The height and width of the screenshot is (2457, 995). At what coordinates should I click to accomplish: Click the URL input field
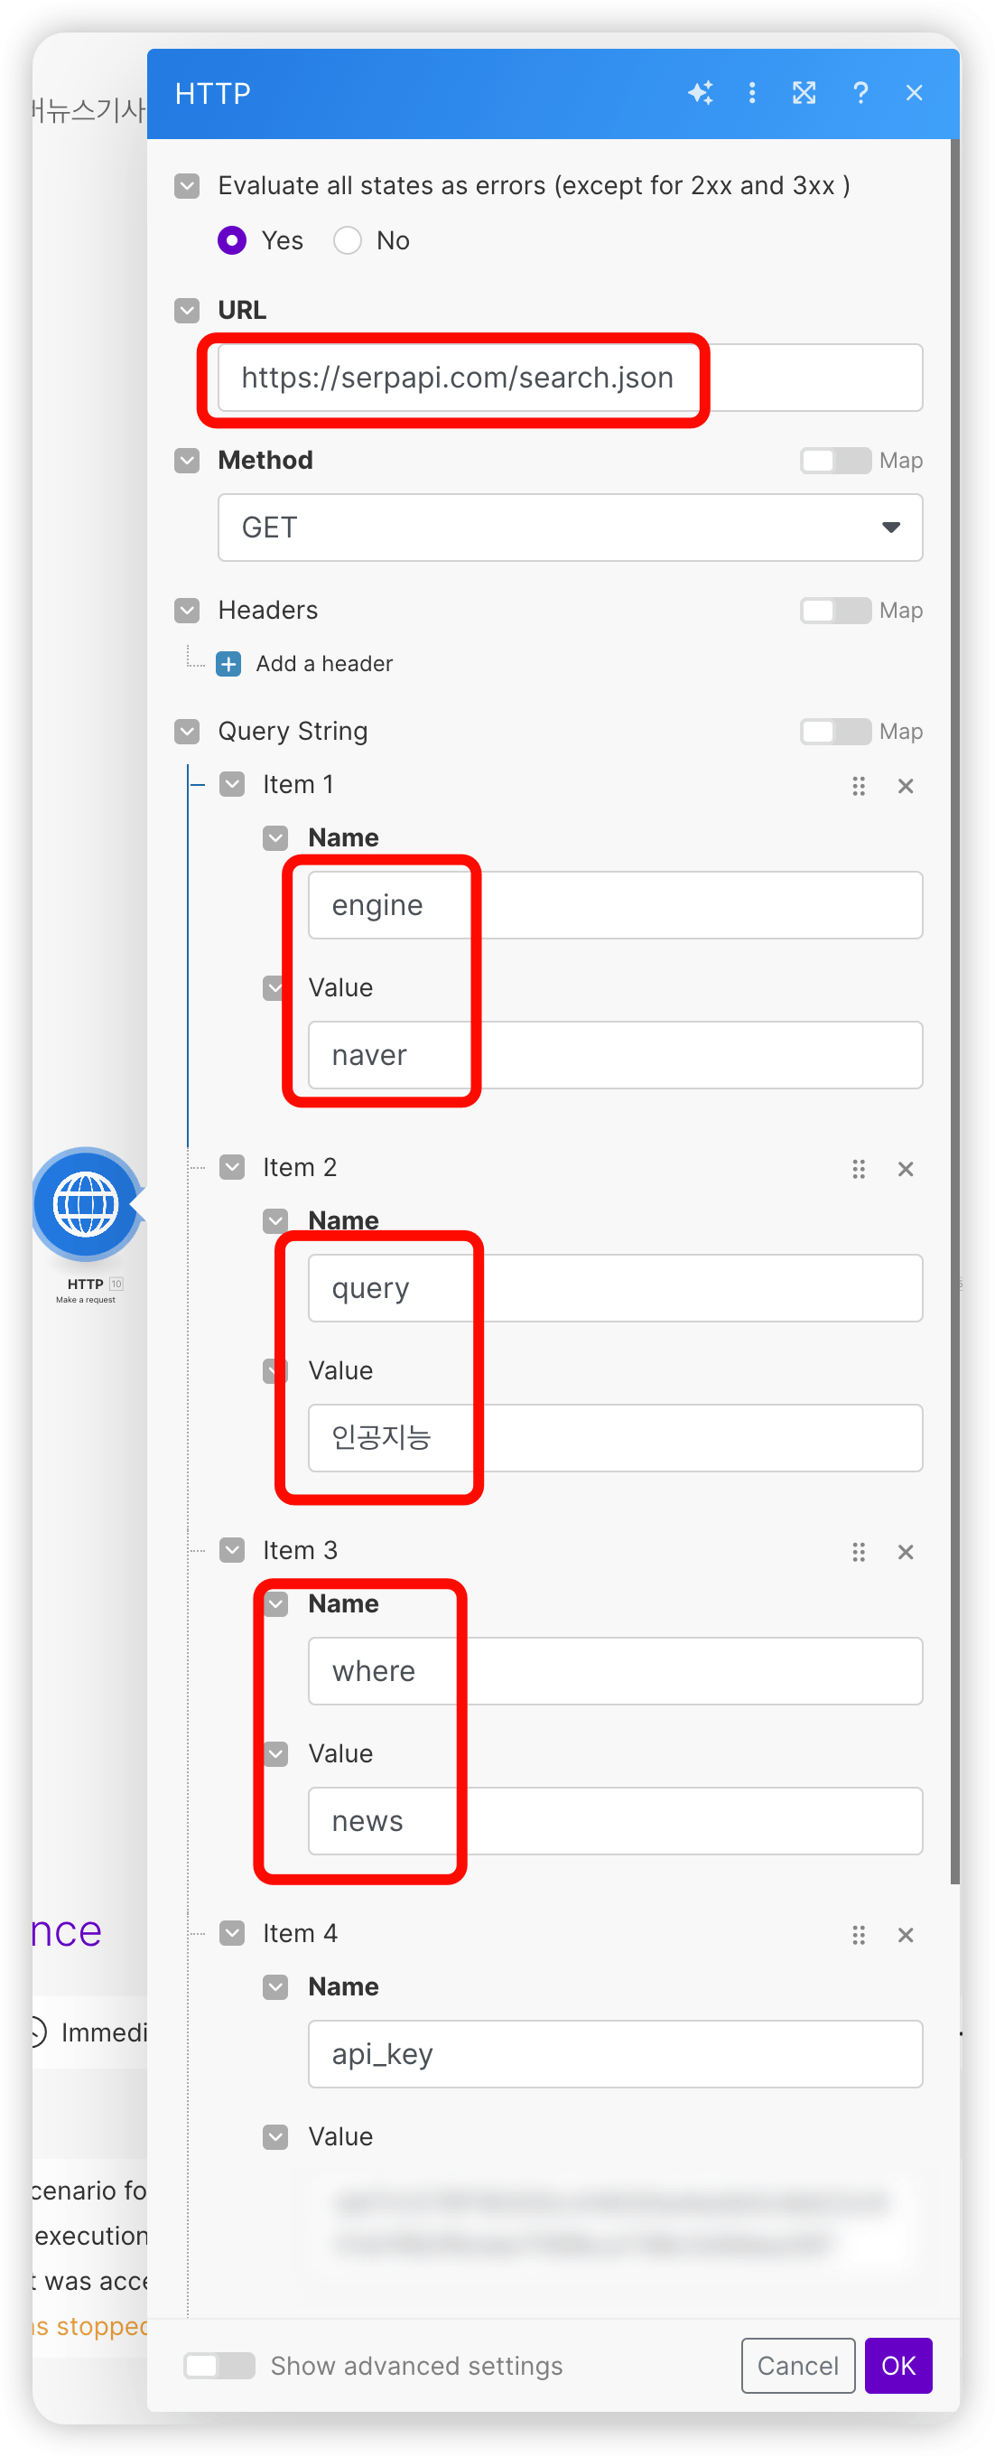570,378
